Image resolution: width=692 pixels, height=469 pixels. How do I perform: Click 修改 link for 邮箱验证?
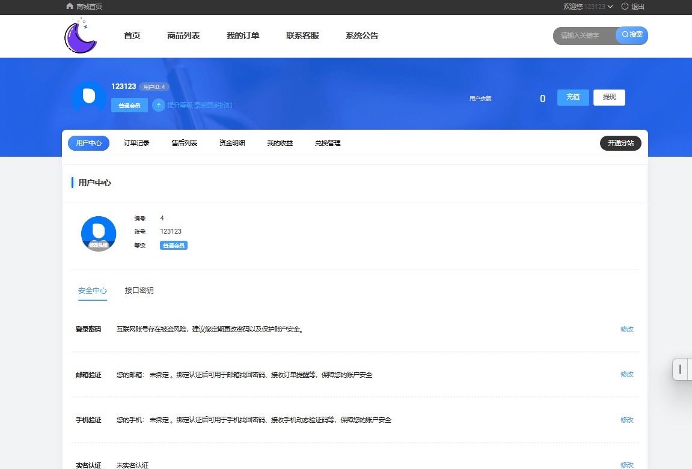click(x=626, y=374)
